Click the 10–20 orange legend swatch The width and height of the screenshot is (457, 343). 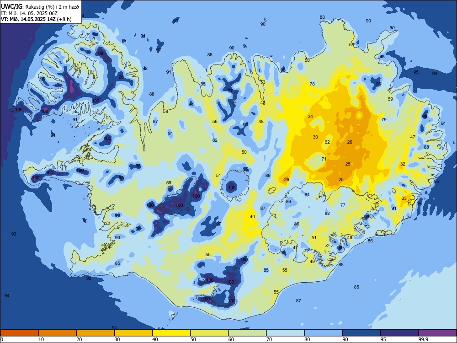pyautogui.click(x=58, y=333)
